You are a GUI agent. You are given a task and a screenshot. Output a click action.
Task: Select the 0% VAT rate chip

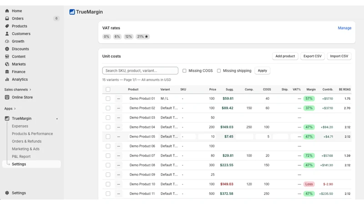point(106,36)
